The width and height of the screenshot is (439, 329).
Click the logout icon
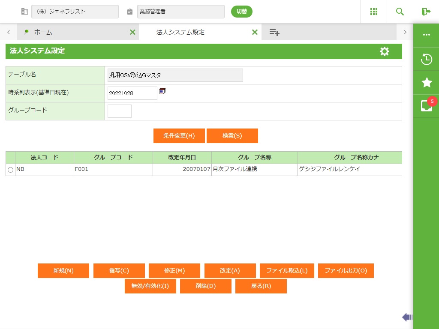[x=426, y=12]
